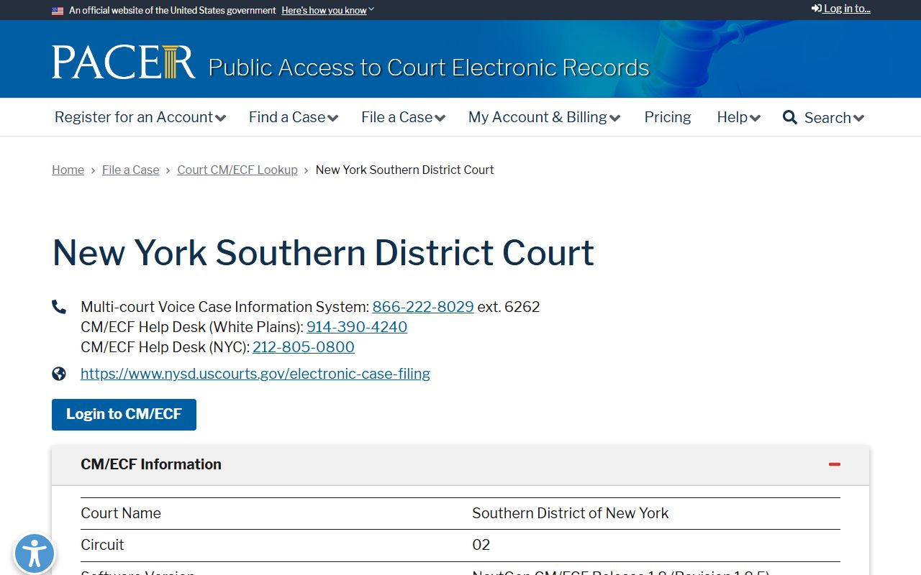Open the Help dropdown menu

point(738,117)
